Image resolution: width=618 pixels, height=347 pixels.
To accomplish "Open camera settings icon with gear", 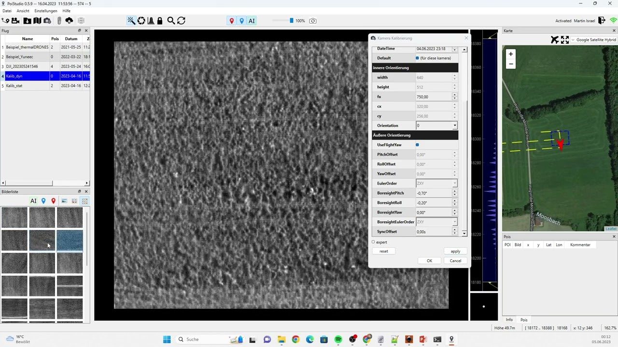I will [47, 21].
